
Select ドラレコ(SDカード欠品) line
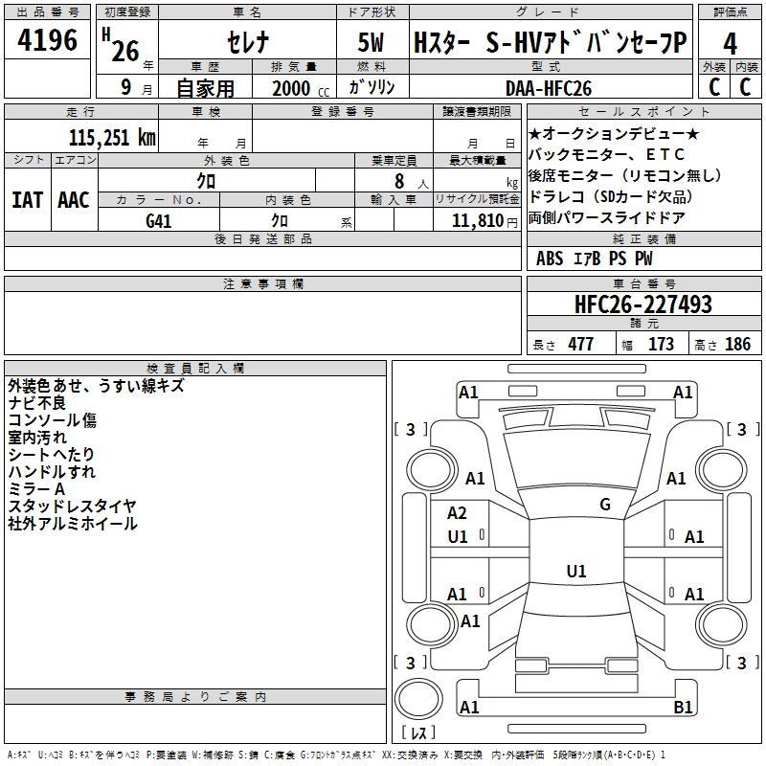click(x=611, y=196)
